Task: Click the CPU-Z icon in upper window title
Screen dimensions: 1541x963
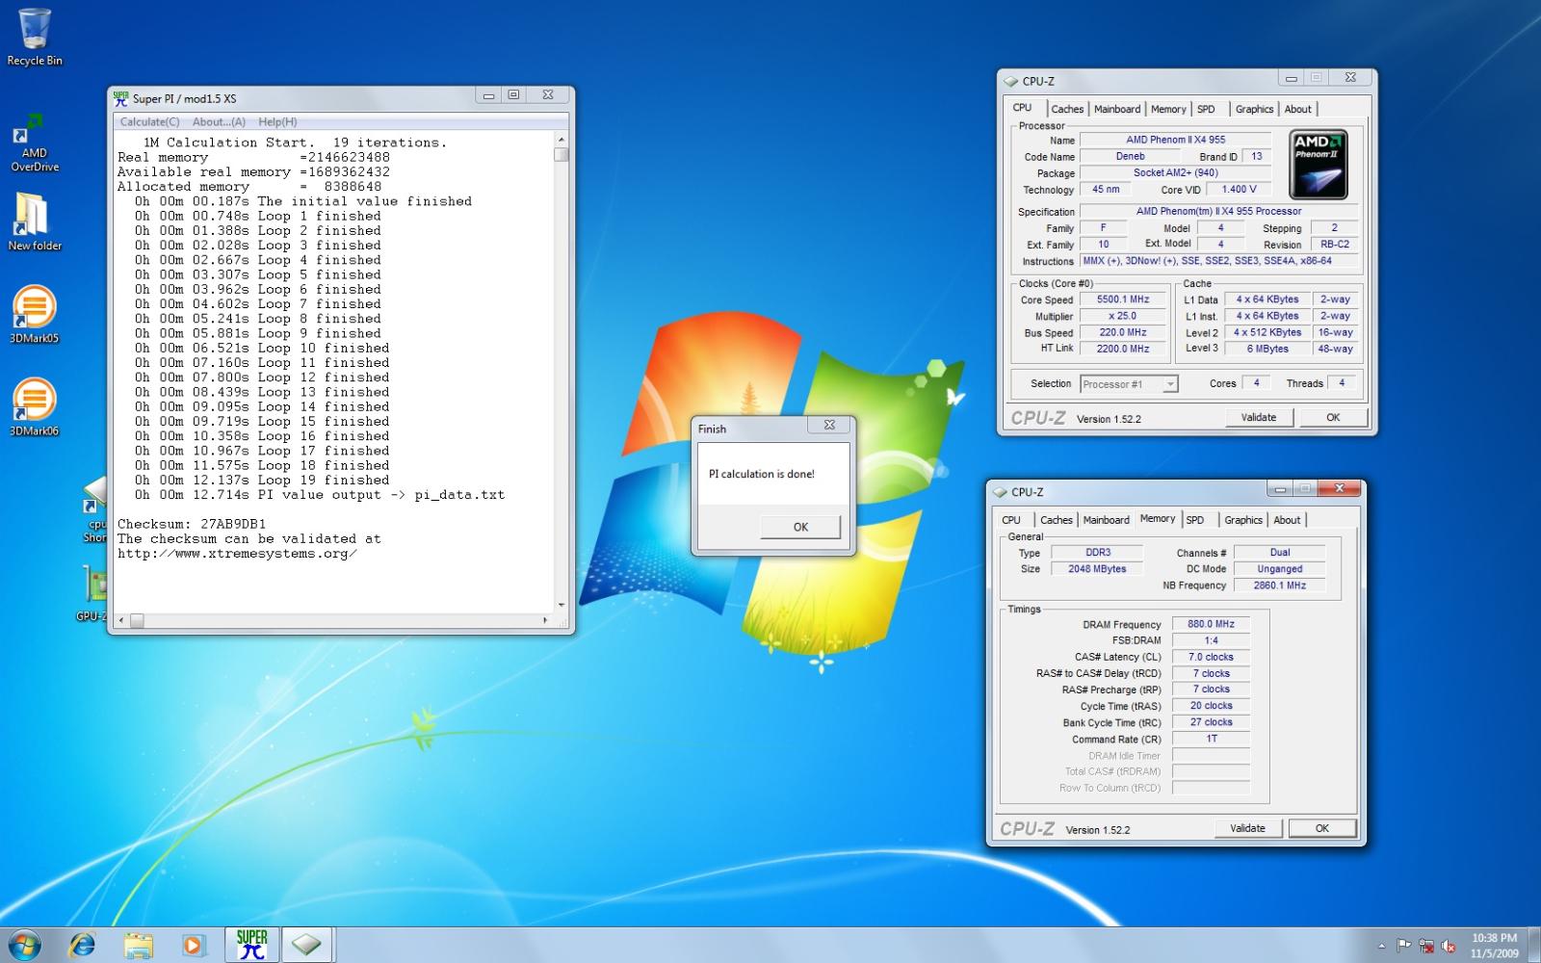Action: point(1010,82)
